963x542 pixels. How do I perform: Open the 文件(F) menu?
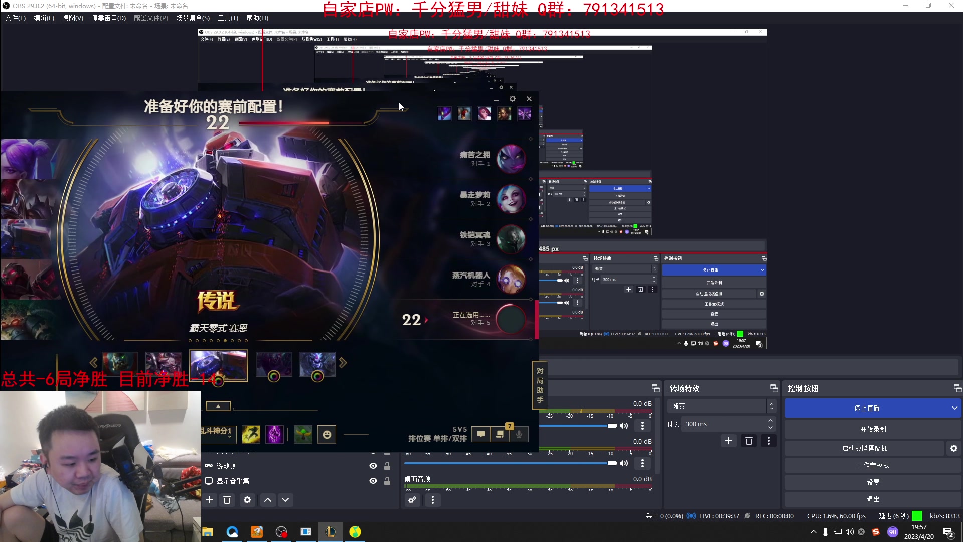pos(15,18)
